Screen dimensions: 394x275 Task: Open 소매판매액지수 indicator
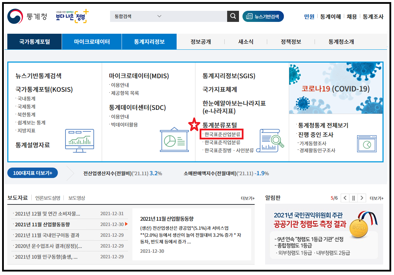tap(226, 173)
